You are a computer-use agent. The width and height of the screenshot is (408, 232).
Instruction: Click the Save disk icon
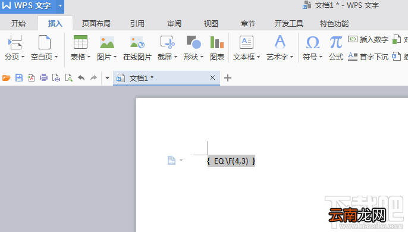(19, 78)
